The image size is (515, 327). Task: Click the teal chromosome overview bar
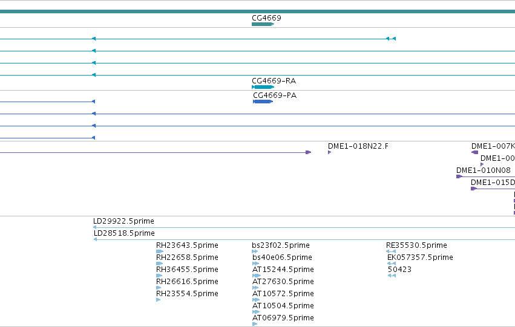click(x=258, y=11)
